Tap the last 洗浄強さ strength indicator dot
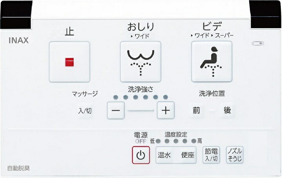 pyautogui.click(x=165, y=97)
